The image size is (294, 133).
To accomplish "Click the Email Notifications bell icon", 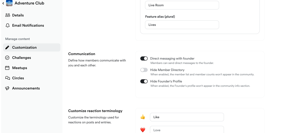I will pos(8,26).
